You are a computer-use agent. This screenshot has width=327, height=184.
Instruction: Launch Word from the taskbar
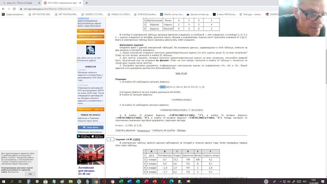pyautogui.click(x=130, y=181)
